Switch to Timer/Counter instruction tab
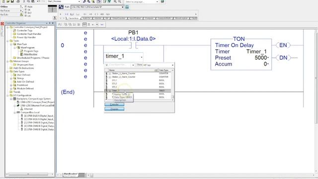 pyautogui.click(x=119, y=18)
